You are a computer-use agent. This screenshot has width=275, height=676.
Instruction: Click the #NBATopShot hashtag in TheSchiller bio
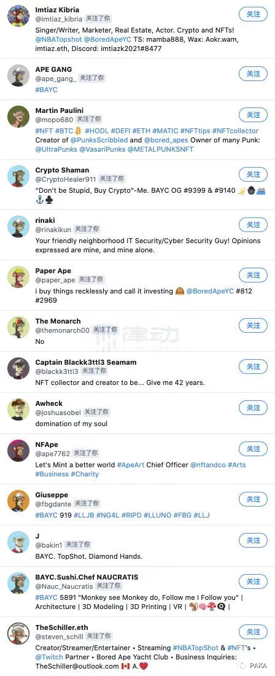(x=196, y=648)
